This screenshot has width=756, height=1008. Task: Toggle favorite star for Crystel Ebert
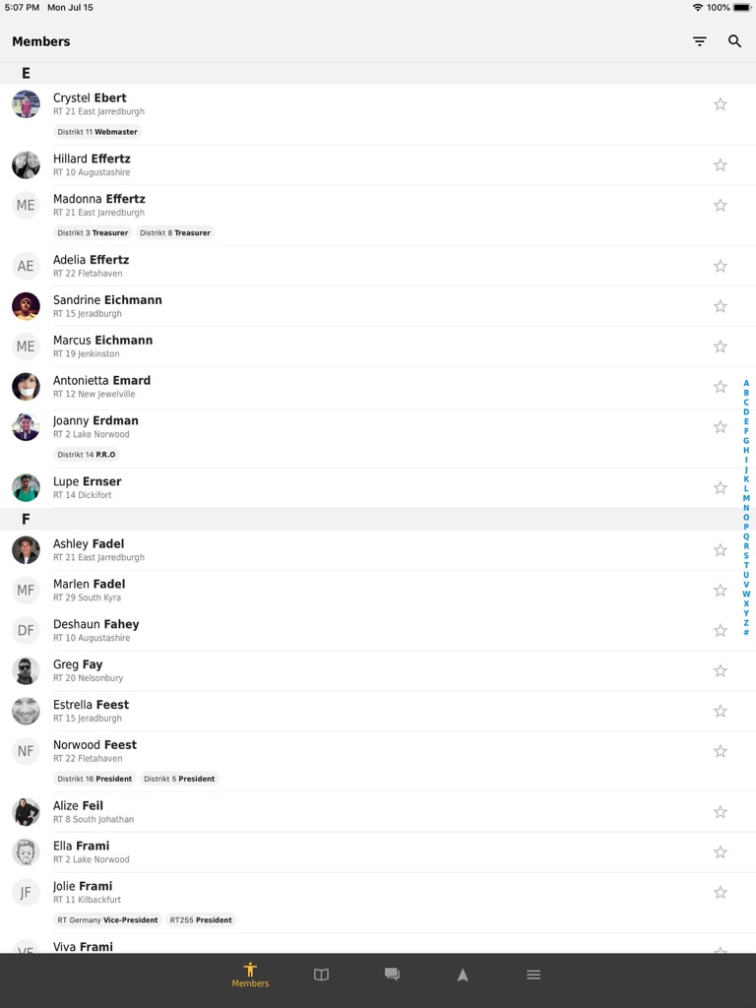(x=720, y=104)
